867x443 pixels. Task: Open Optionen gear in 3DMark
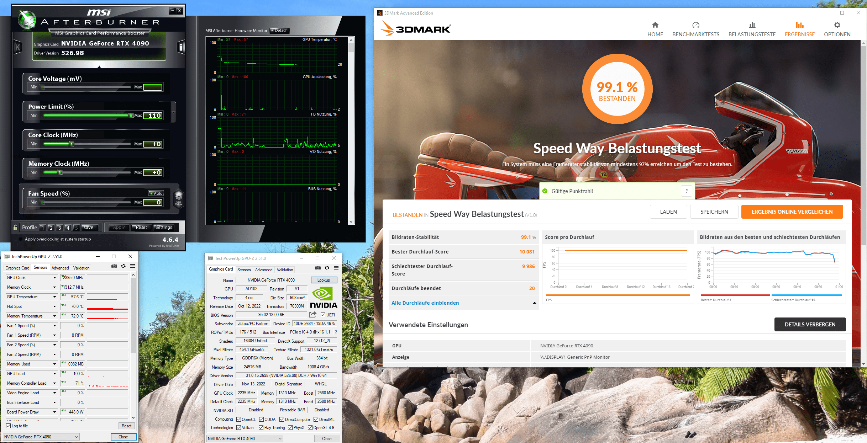coord(837,29)
